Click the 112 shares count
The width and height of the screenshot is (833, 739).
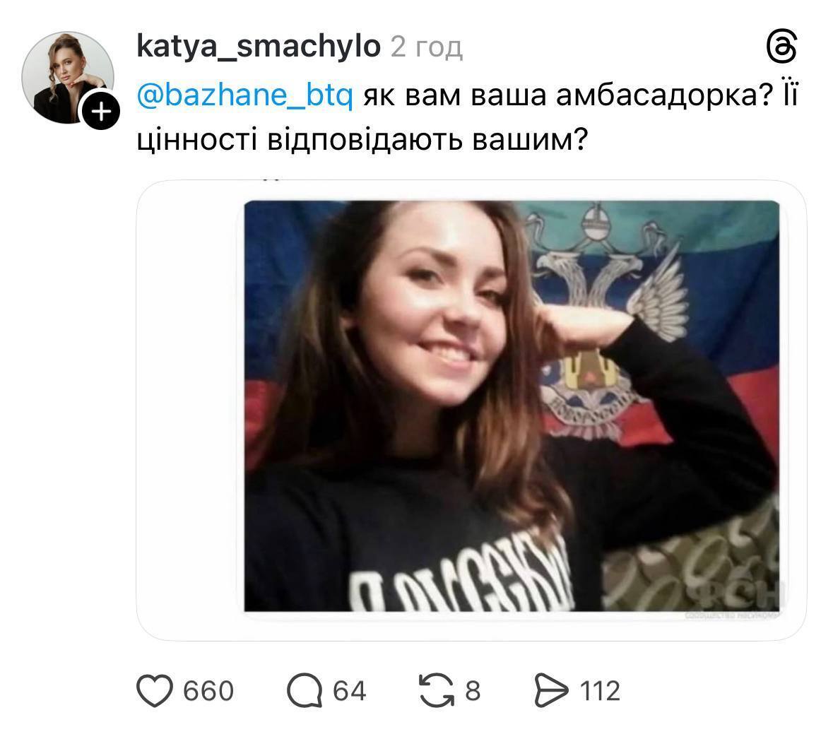(600, 690)
